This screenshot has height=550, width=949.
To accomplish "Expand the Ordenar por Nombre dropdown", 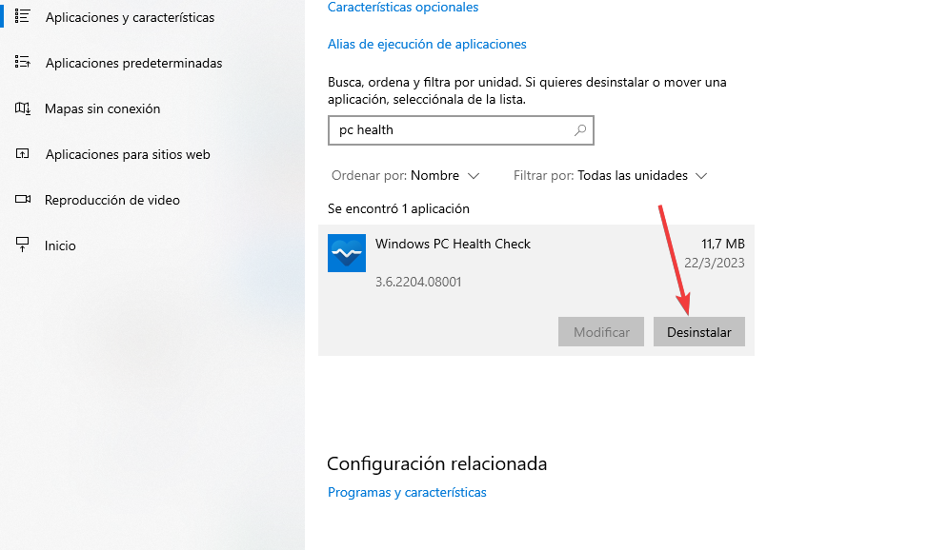I will pyautogui.click(x=406, y=175).
